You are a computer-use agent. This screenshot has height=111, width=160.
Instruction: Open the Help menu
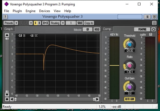point(68,11)
